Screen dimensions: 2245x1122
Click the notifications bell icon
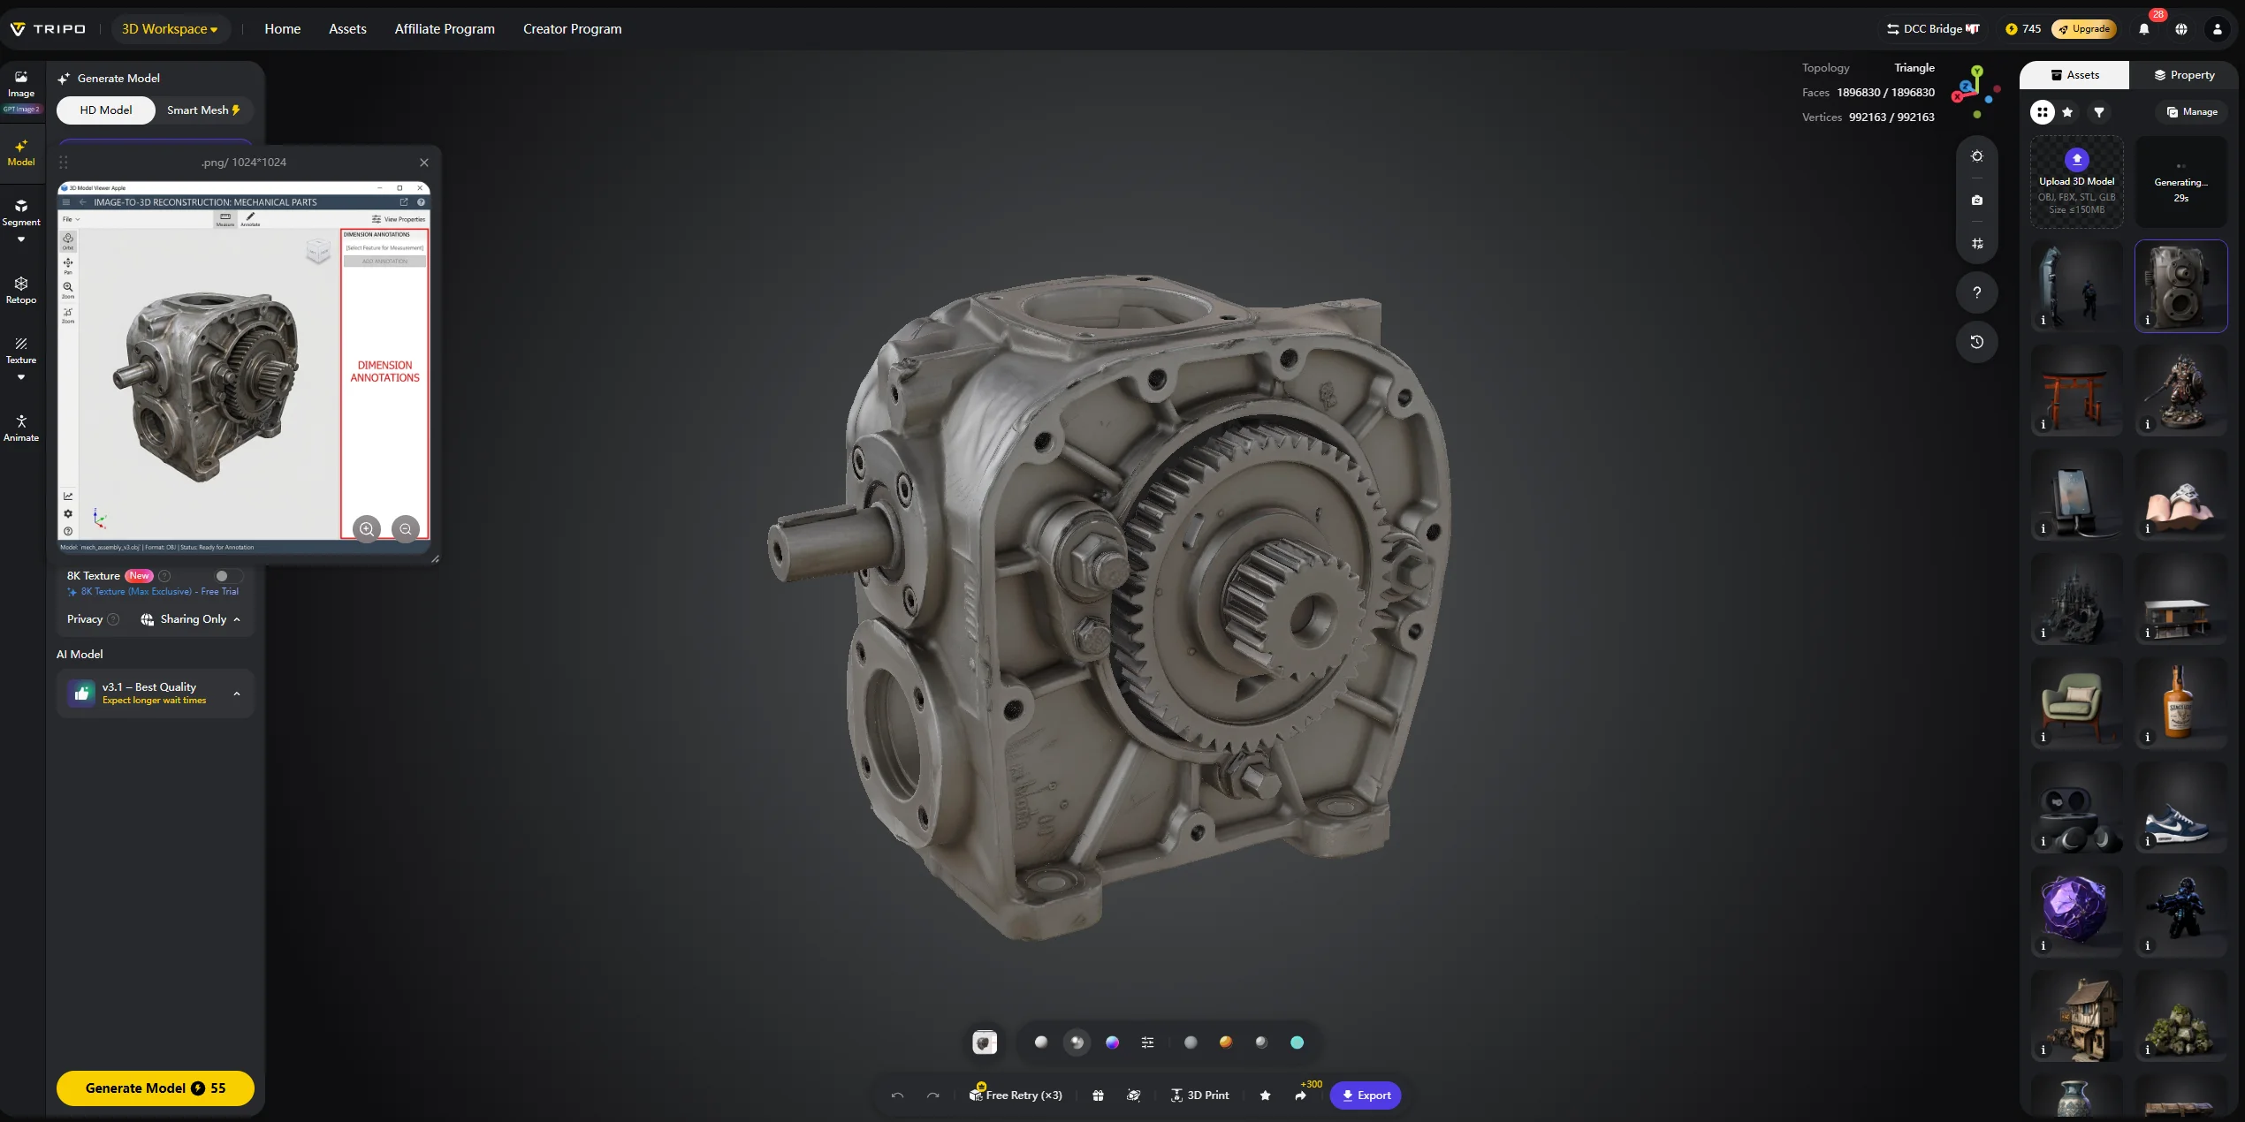tap(2144, 29)
